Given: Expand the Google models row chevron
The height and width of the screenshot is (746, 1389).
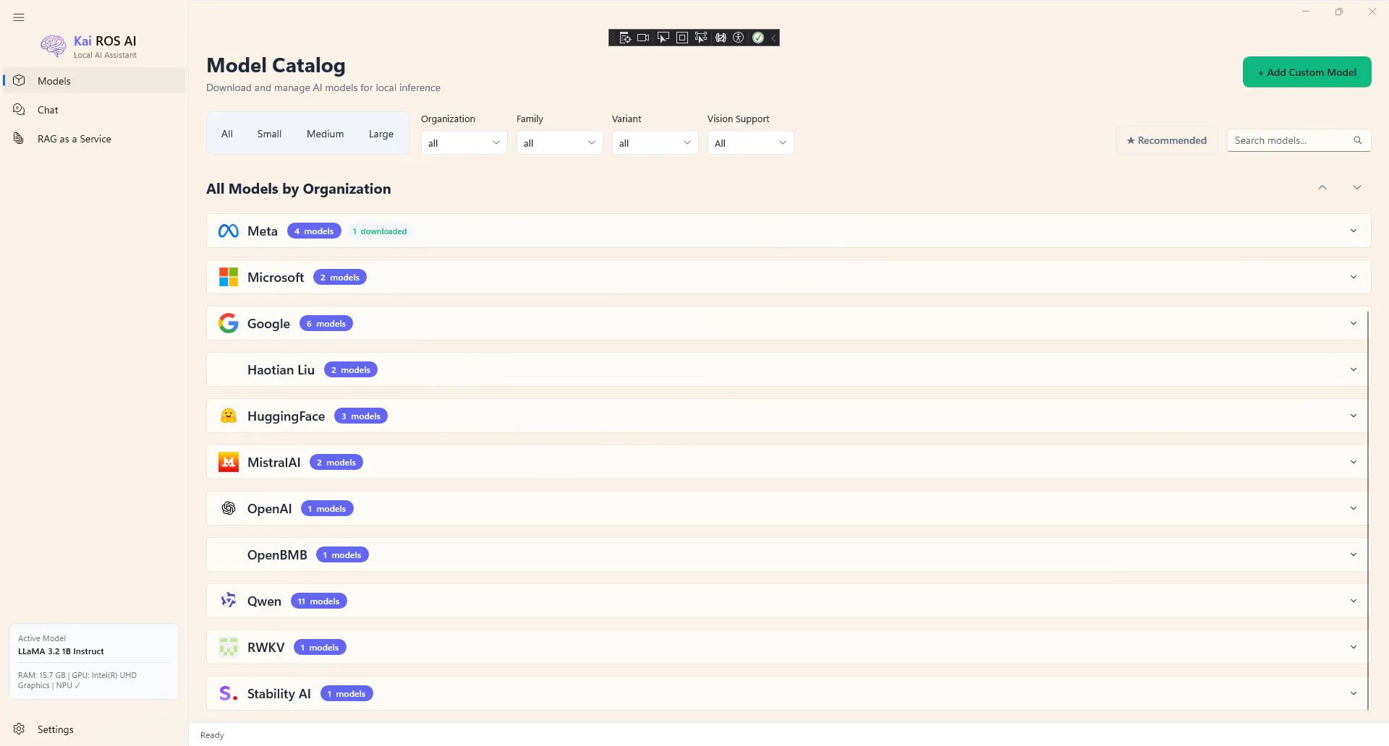Looking at the screenshot, I should [1354, 323].
